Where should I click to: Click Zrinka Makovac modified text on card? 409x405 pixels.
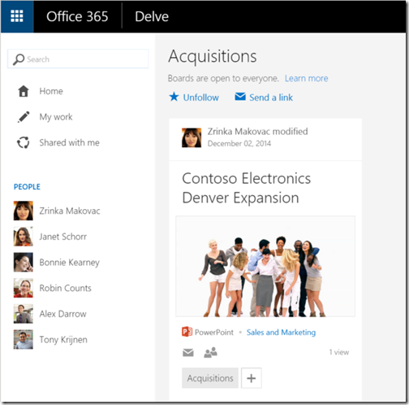point(257,132)
